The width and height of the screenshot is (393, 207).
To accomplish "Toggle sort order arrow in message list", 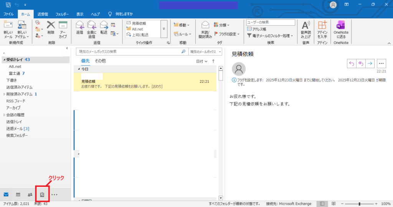I will [x=213, y=61].
